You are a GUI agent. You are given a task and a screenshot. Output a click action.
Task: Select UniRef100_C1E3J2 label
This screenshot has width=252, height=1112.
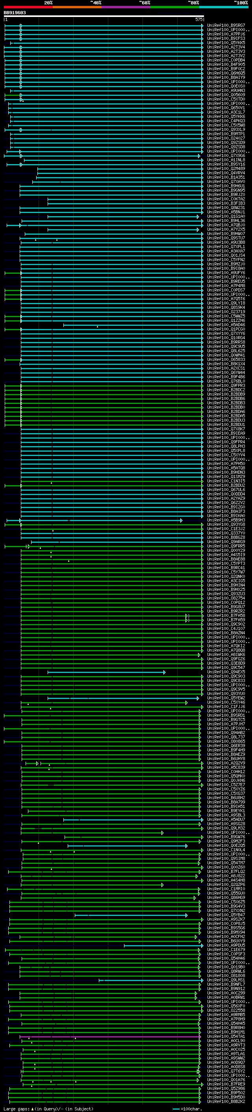click(226, 528)
